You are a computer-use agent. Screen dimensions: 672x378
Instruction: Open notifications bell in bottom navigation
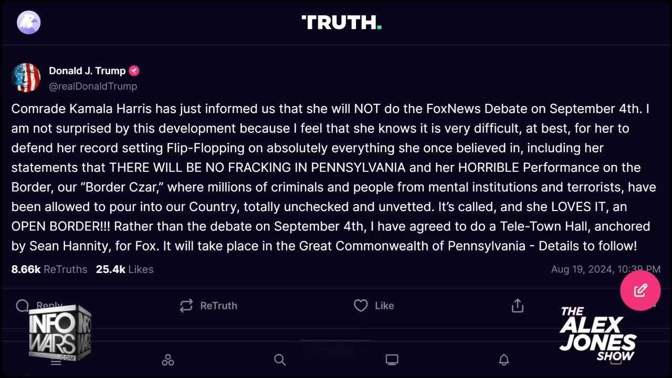point(503,360)
